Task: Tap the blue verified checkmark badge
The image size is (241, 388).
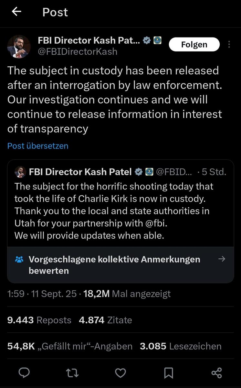Action: point(146,40)
